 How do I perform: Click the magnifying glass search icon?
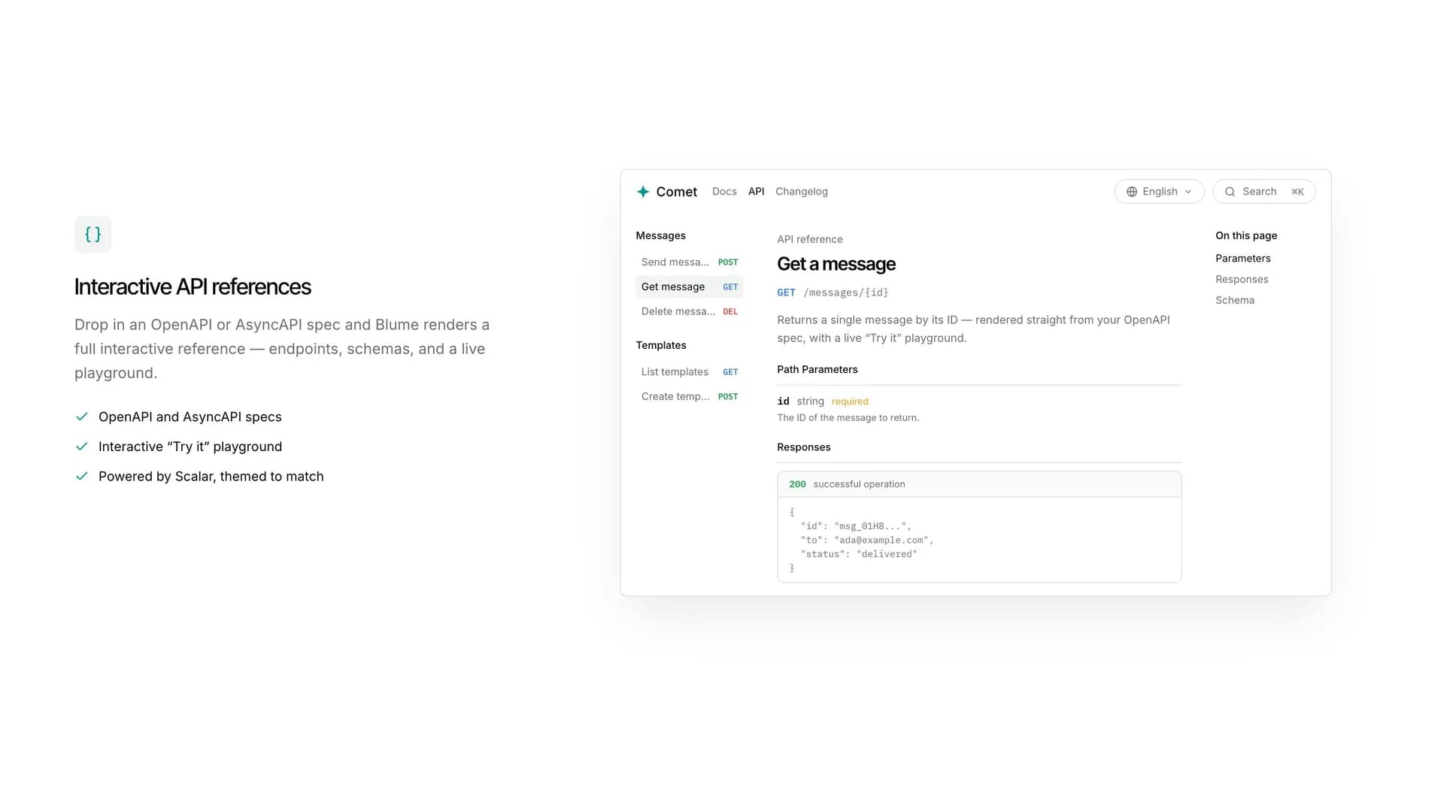point(1230,192)
